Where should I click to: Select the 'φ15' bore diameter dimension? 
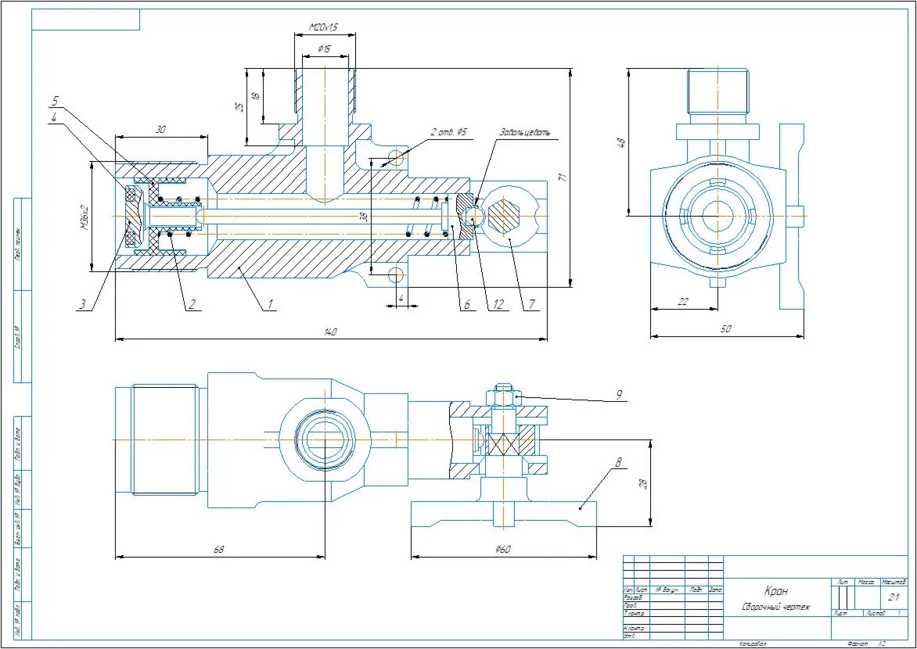[324, 50]
